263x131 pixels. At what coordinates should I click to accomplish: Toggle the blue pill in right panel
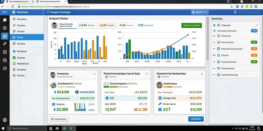(254, 31)
